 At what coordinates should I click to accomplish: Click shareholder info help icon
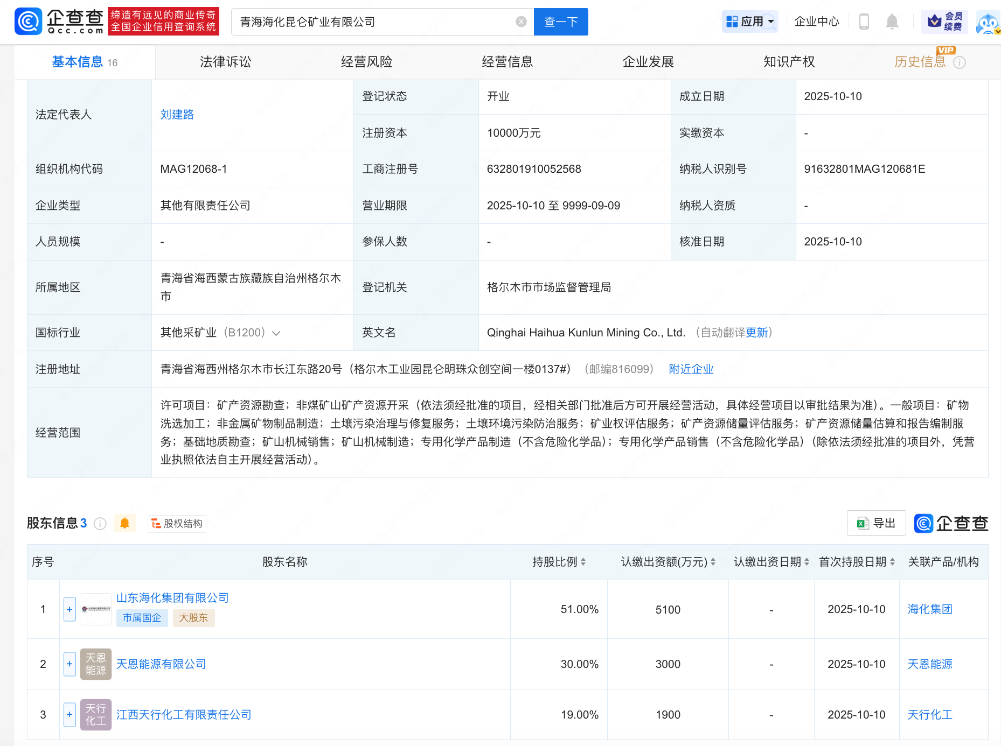point(100,524)
